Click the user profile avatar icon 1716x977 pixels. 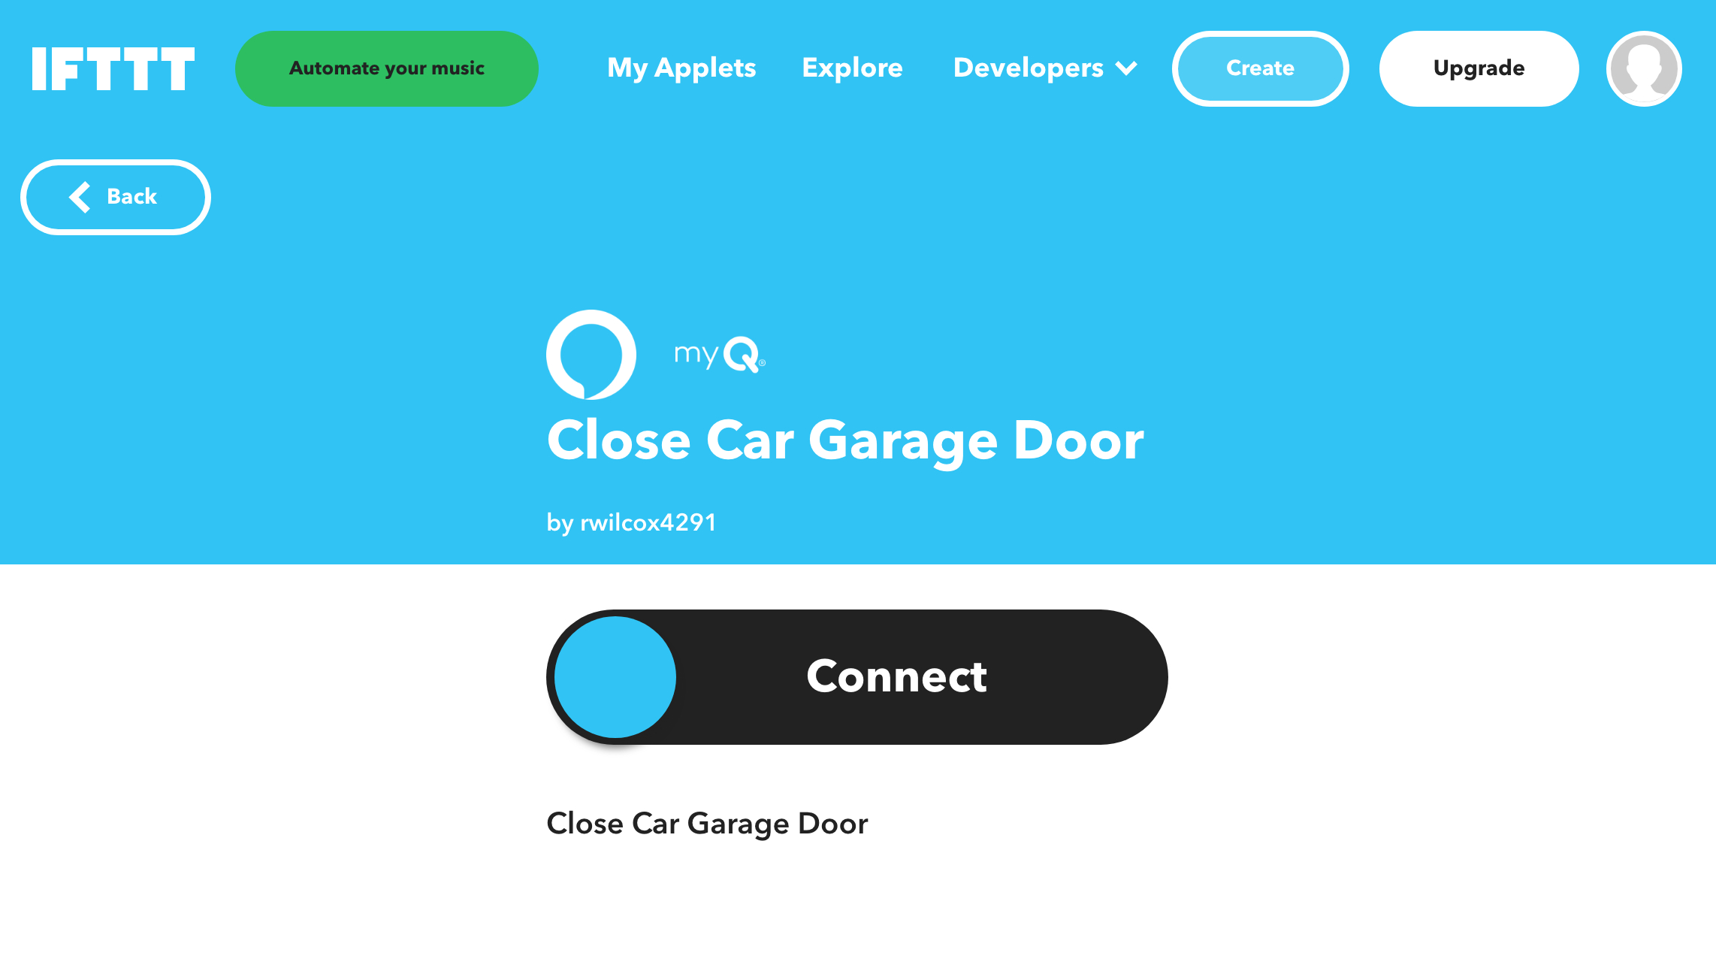[x=1644, y=68]
